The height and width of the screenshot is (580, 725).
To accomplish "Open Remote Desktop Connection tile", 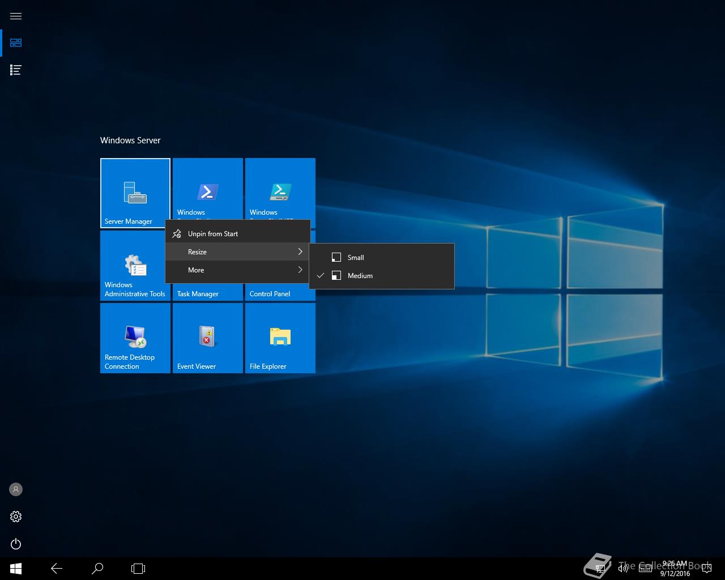I will [x=135, y=338].
